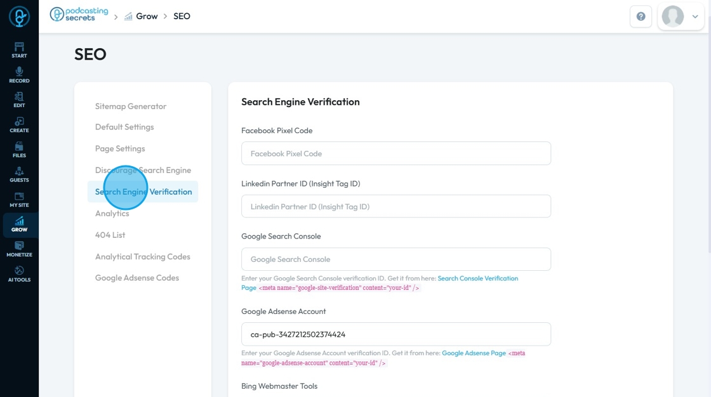Follow the Search Console Verification Page link
The image size is (711, 397).
pos(477,278)
